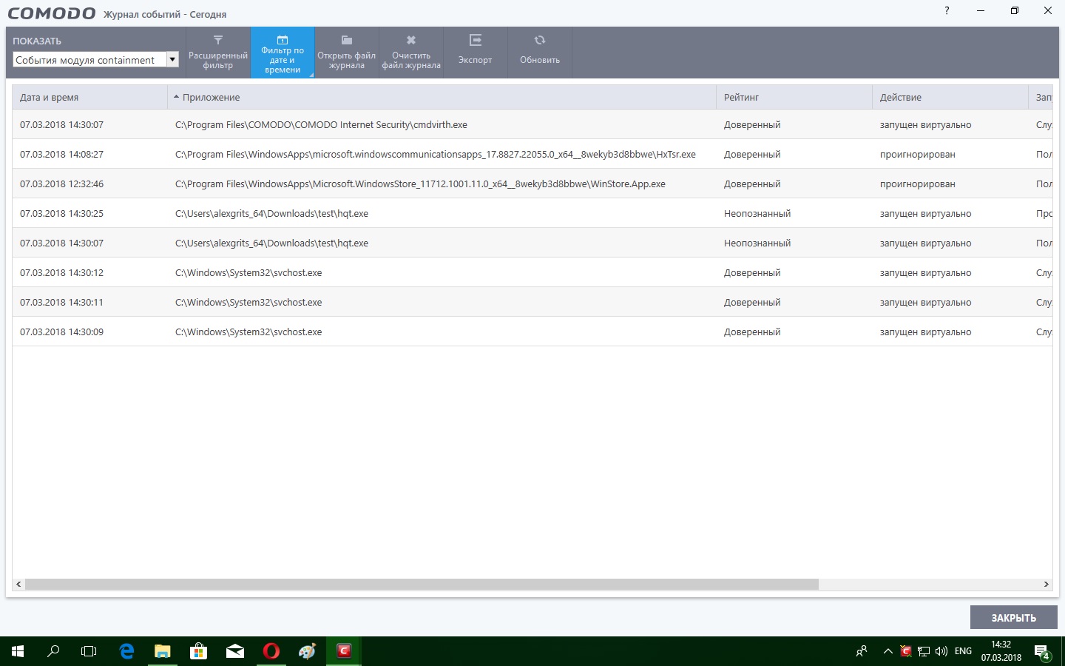Click COMODO tray icon in notification area

(905, 651)
